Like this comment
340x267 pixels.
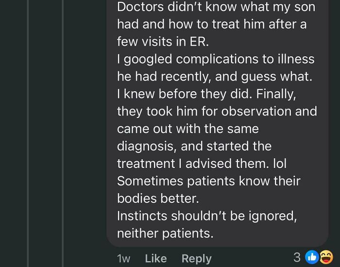[156, 259]
